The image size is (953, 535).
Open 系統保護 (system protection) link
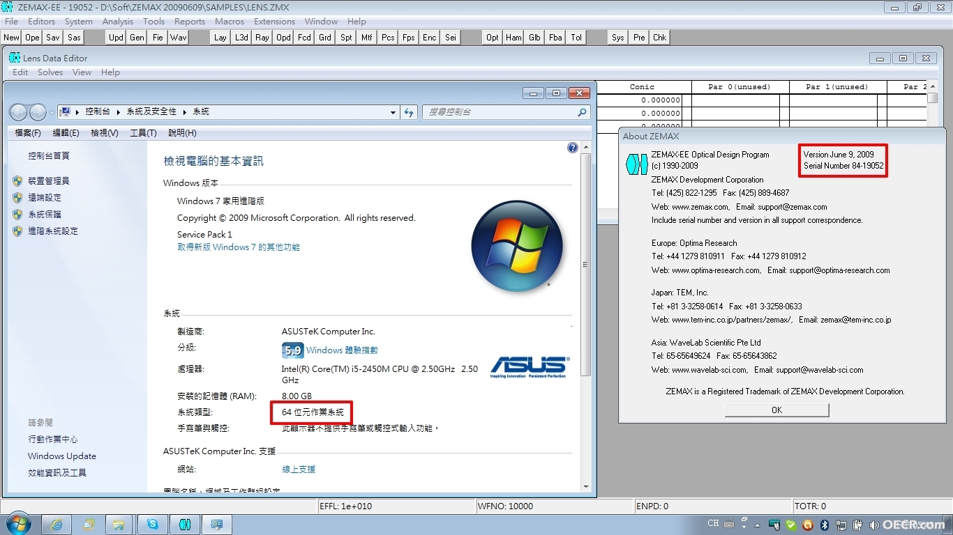click(x=45, y=215)
